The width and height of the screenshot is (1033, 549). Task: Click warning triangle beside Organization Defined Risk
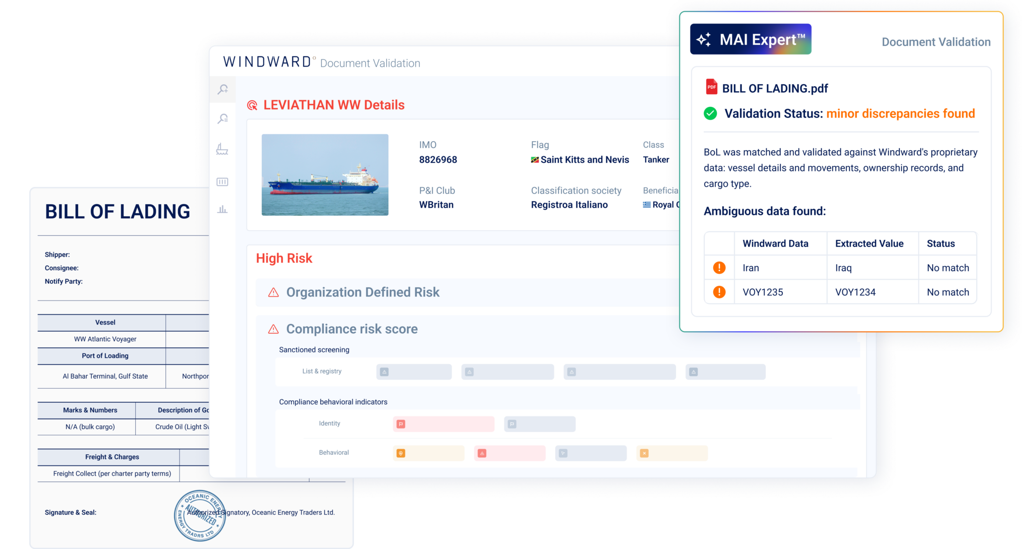point(273,292)
